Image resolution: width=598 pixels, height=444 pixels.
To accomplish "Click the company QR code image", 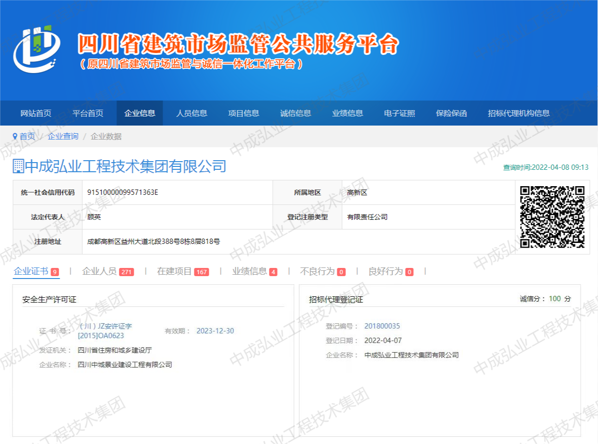I will (552, 217).
